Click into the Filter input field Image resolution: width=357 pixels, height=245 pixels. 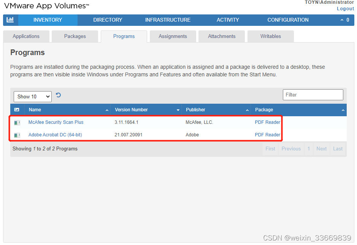pos(313,95)
